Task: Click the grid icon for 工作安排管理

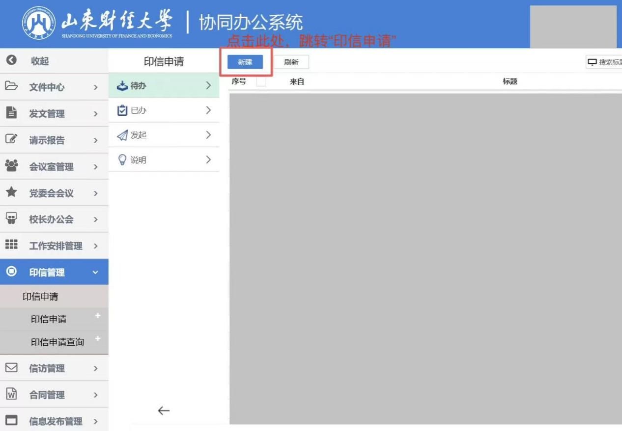Action: tap(11, 245)
